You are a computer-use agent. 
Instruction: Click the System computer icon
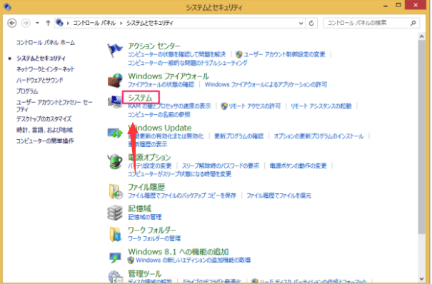coord(115,102)
